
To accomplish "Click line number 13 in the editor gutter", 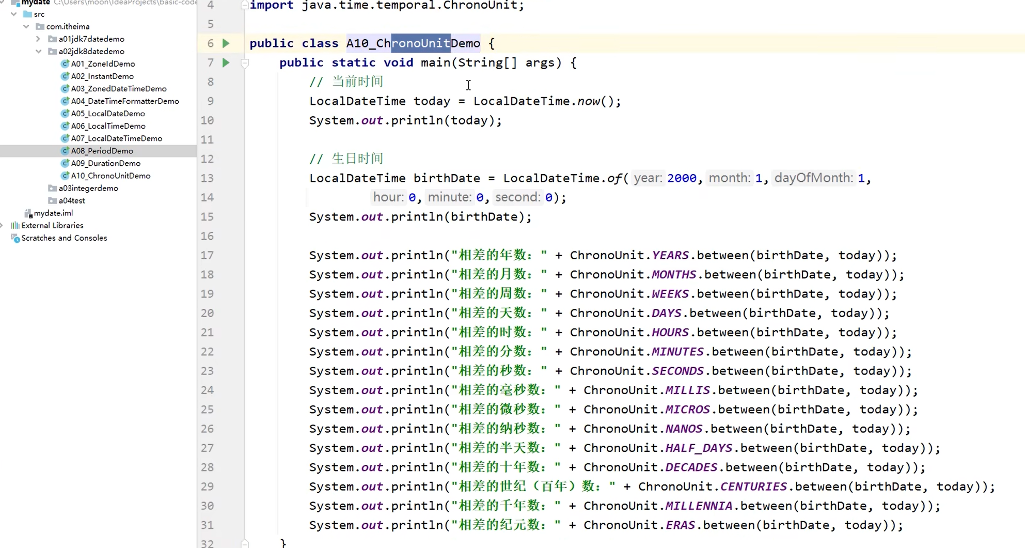I will click(207, 178).
